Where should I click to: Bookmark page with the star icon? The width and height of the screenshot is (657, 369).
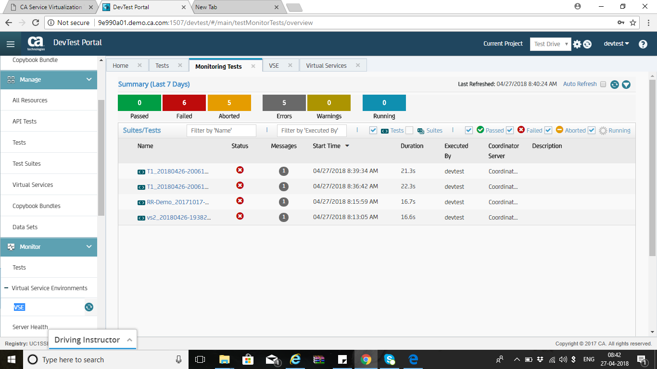coord(633,23)
